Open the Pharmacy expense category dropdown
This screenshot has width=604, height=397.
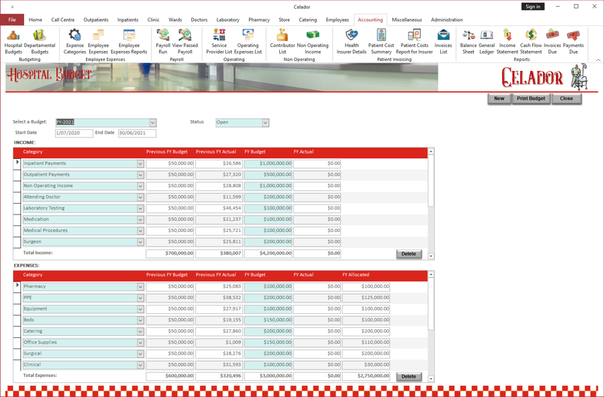(x=139, y=286)
